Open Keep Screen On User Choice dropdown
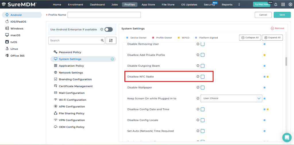 (x=231, y=98)
